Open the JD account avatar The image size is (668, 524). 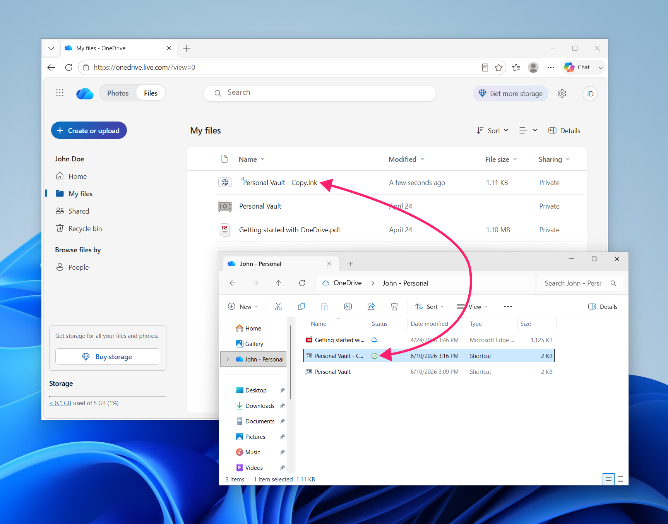(590, 94)
